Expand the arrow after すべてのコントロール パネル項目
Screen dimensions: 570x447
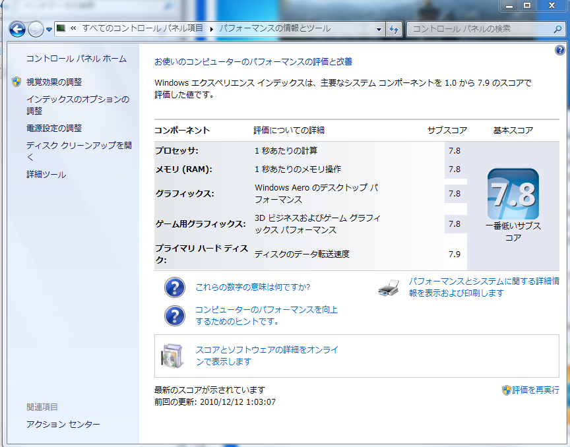pyautogui.click(x=211, y=29)
